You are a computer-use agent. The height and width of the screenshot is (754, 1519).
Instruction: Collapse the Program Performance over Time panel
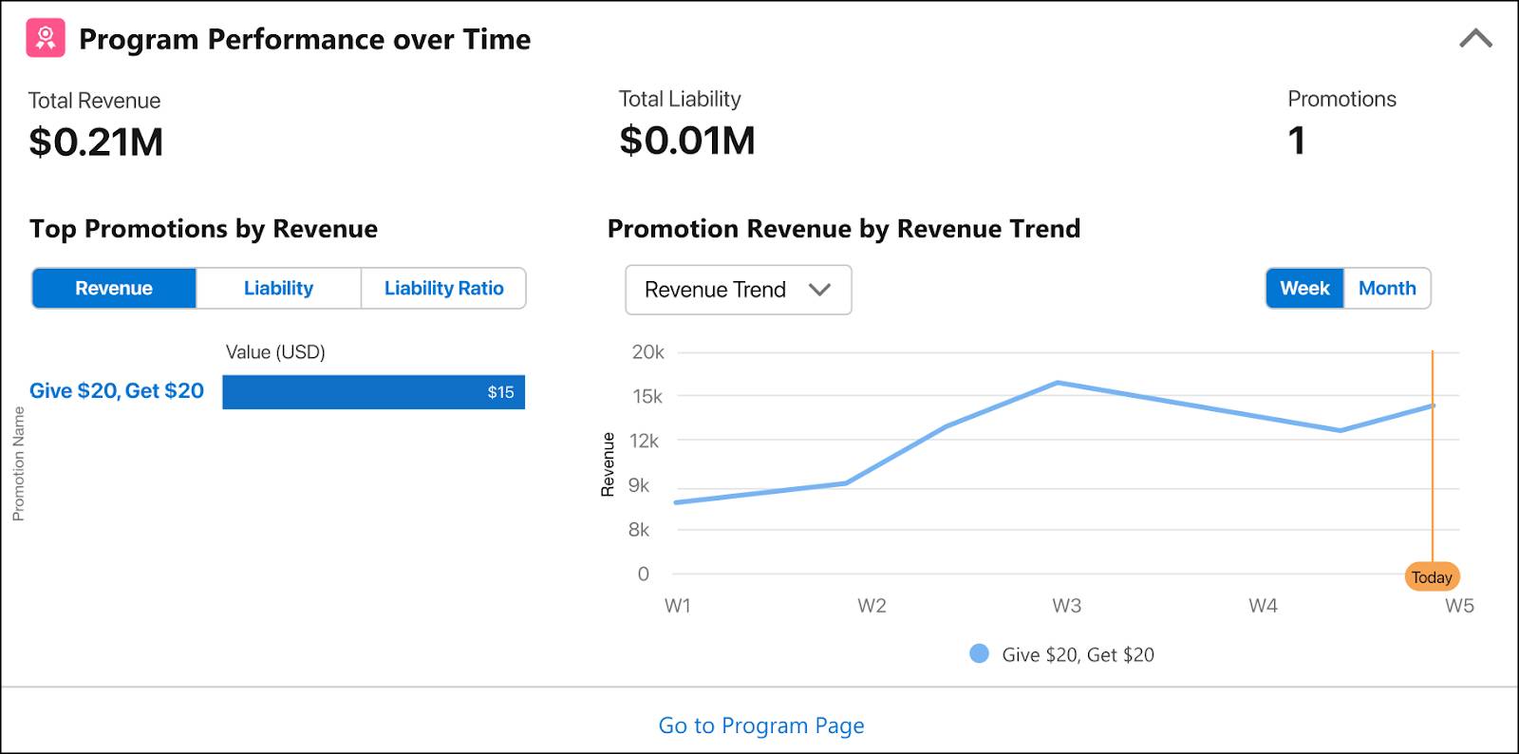point(1475,39)
